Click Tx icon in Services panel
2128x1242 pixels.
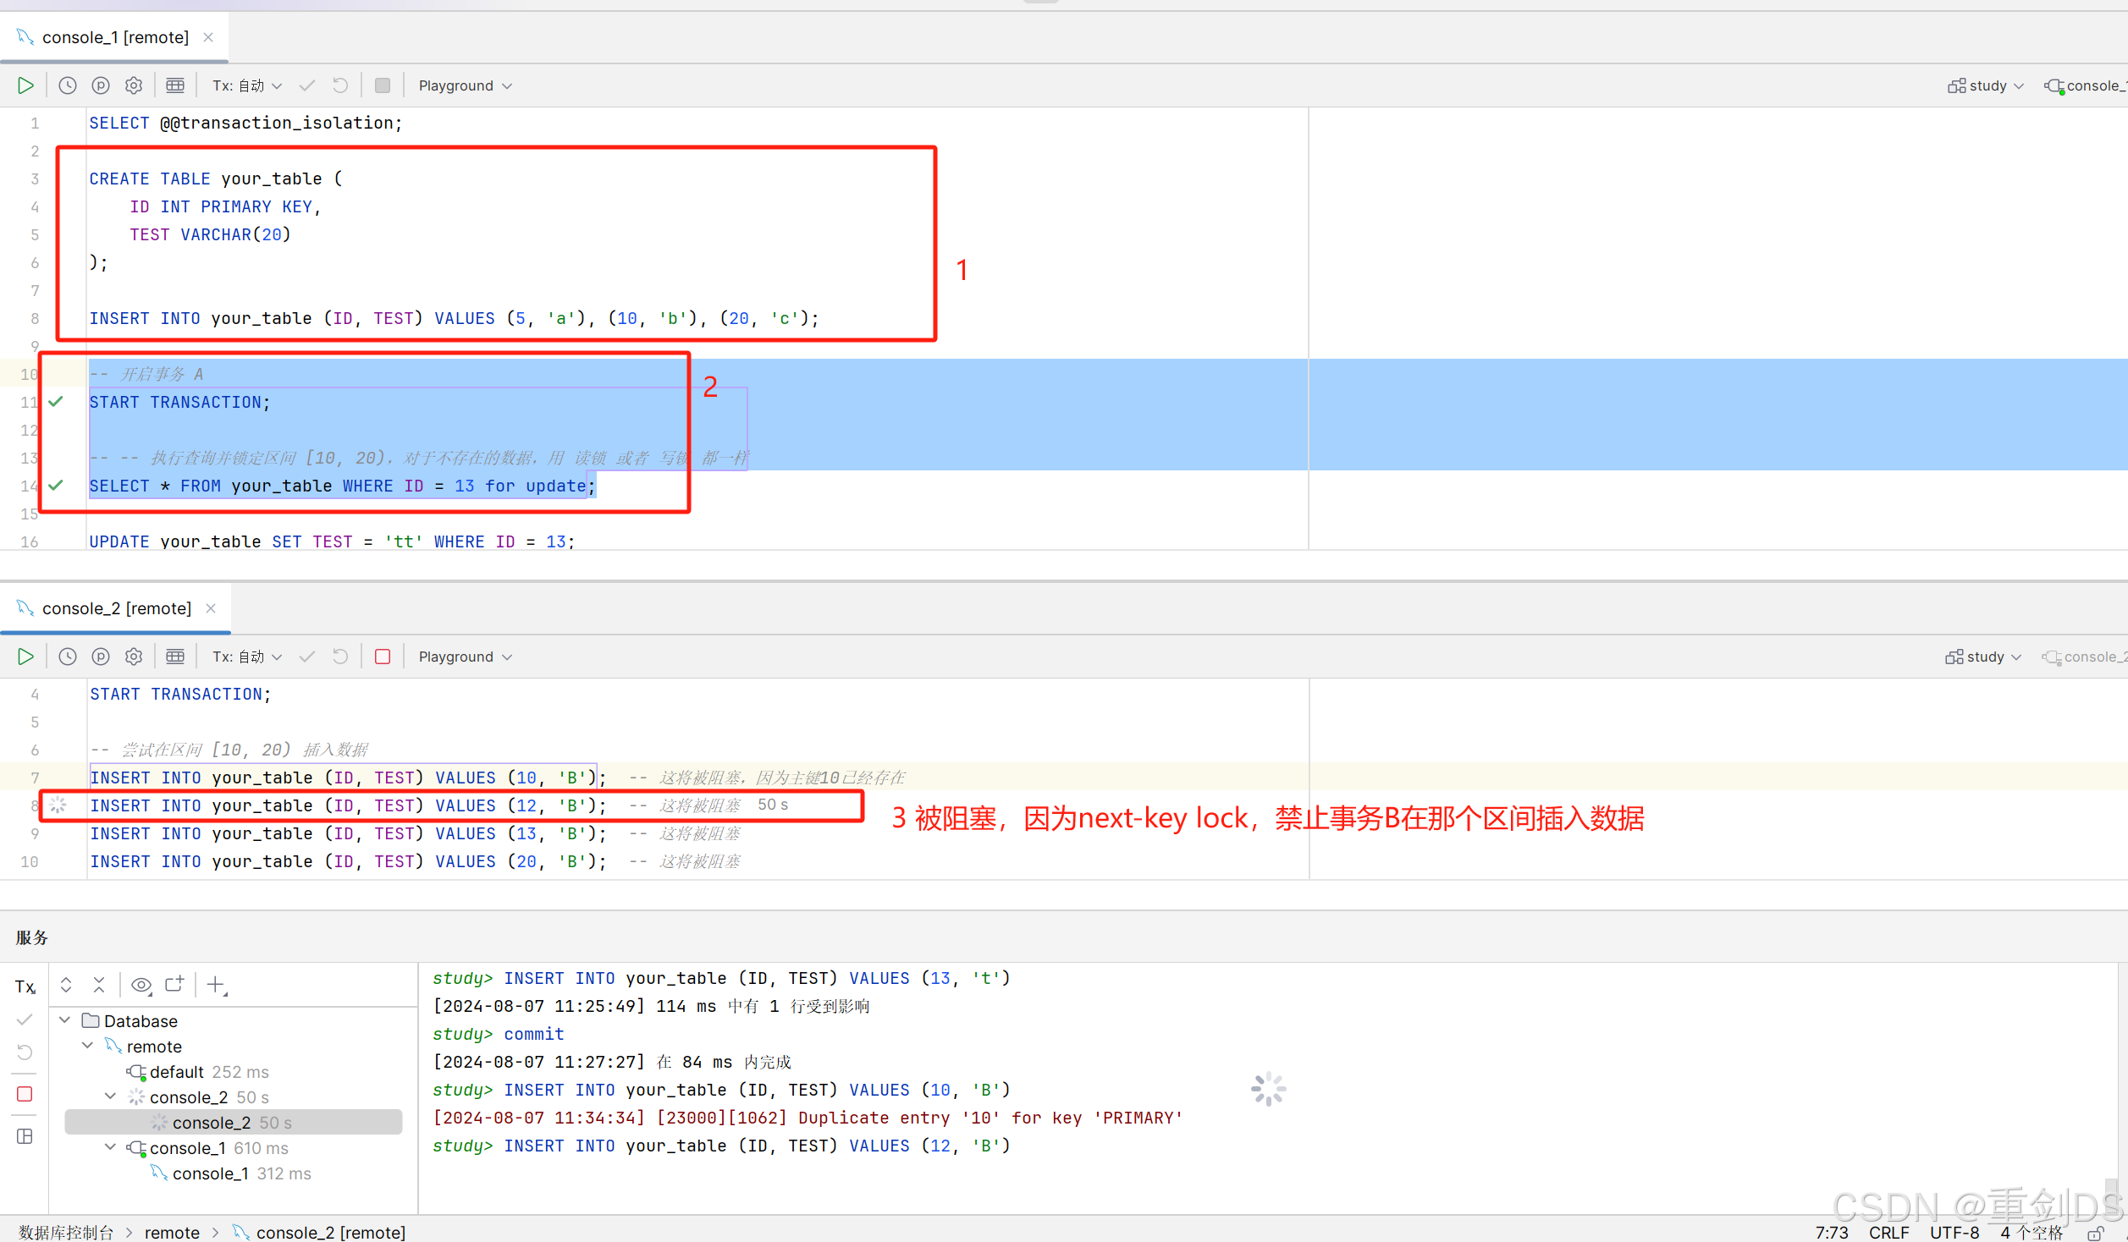tap(25, 986)
